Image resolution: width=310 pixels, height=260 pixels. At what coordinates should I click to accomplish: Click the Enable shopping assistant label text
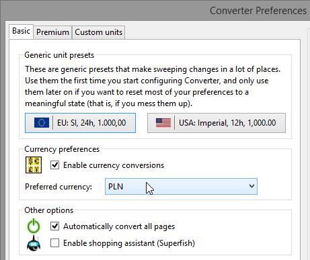tap(129, 243)
